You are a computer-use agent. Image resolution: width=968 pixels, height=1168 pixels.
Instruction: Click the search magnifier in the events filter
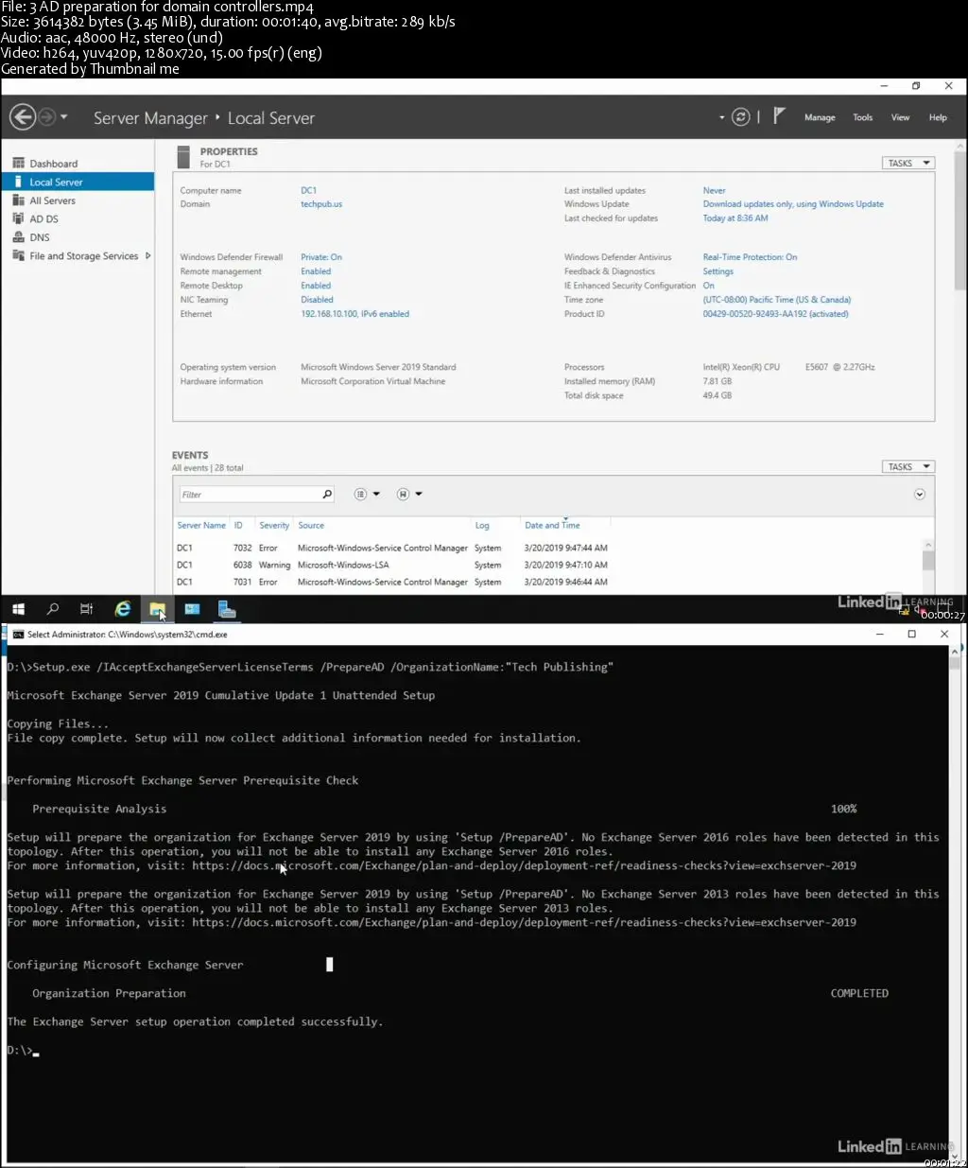click(x=327, y=495)
